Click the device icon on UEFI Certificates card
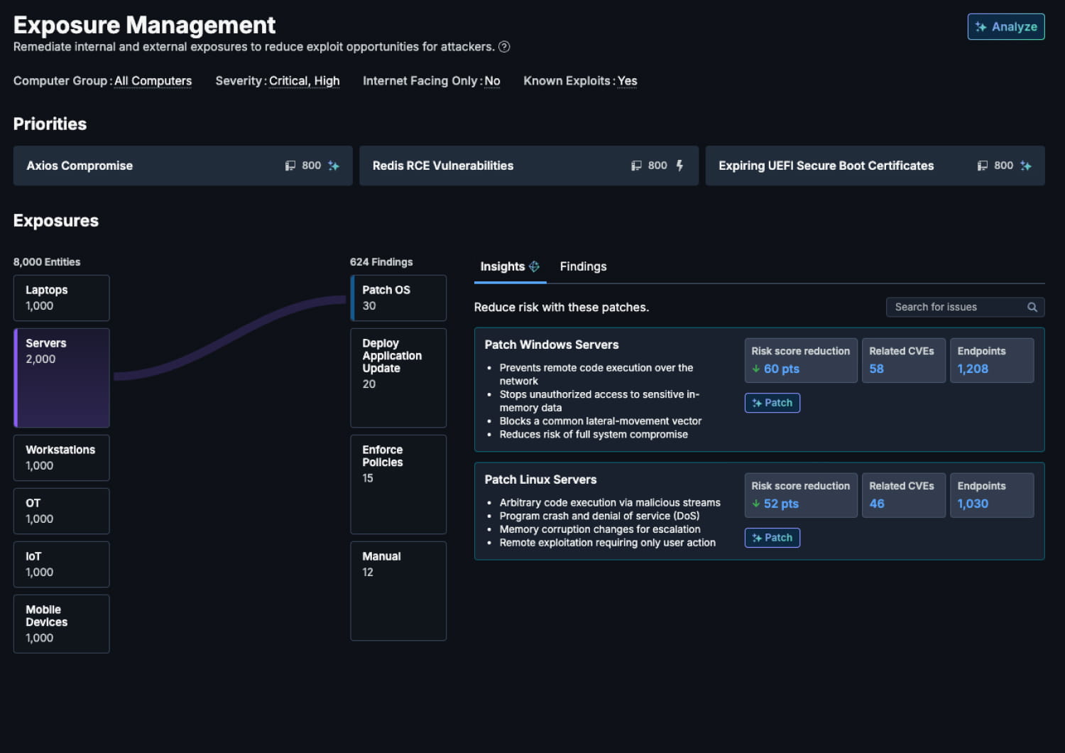Viewport: 1065px width, 753px height. coord(983,166)
